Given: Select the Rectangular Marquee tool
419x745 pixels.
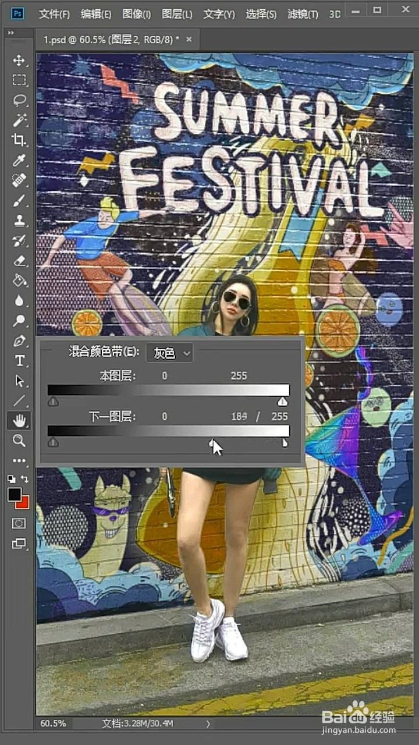Looking at the screenshot, I should [x=19, y=80].
